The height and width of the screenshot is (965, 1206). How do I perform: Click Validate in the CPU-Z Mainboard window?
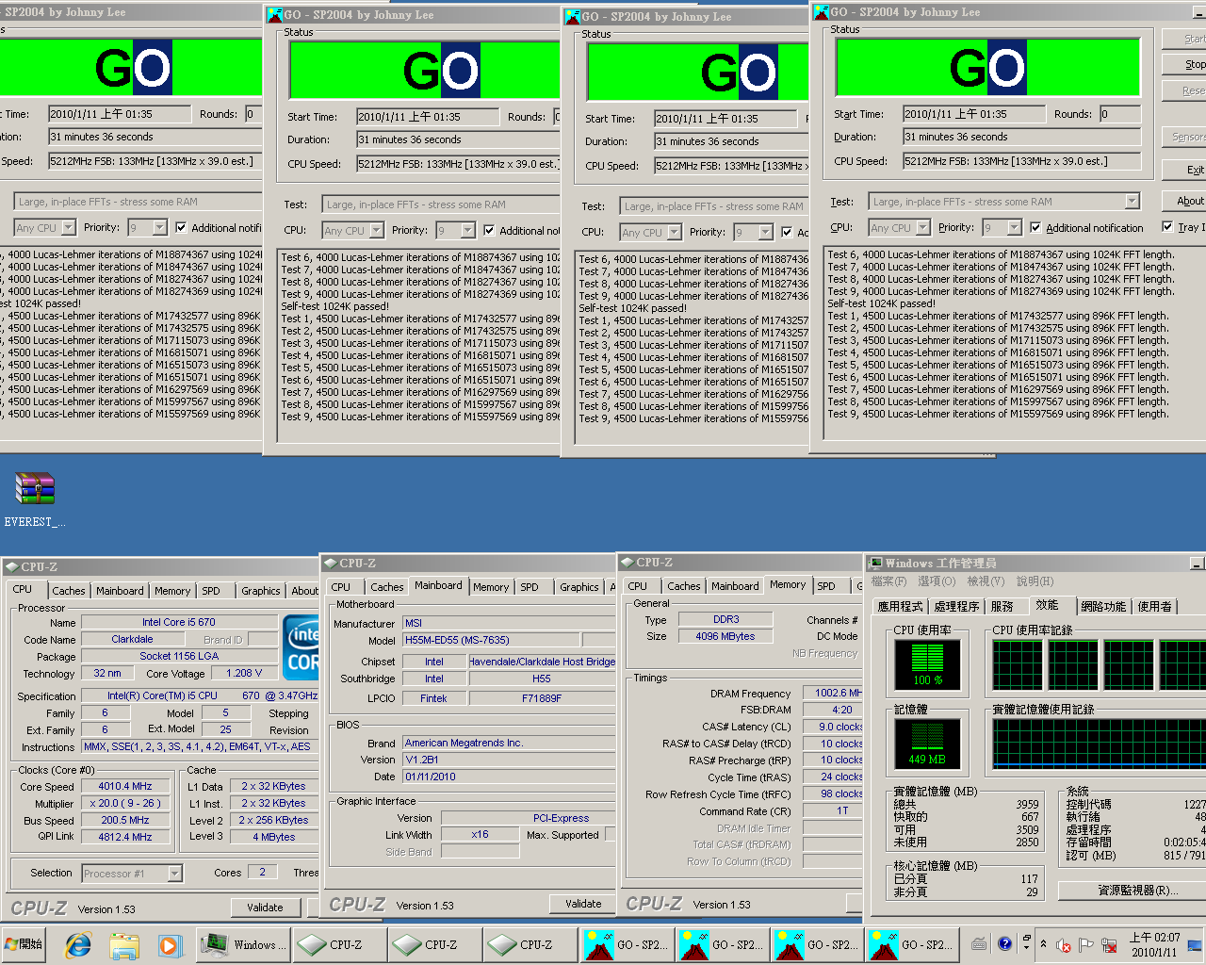(583, 904)
